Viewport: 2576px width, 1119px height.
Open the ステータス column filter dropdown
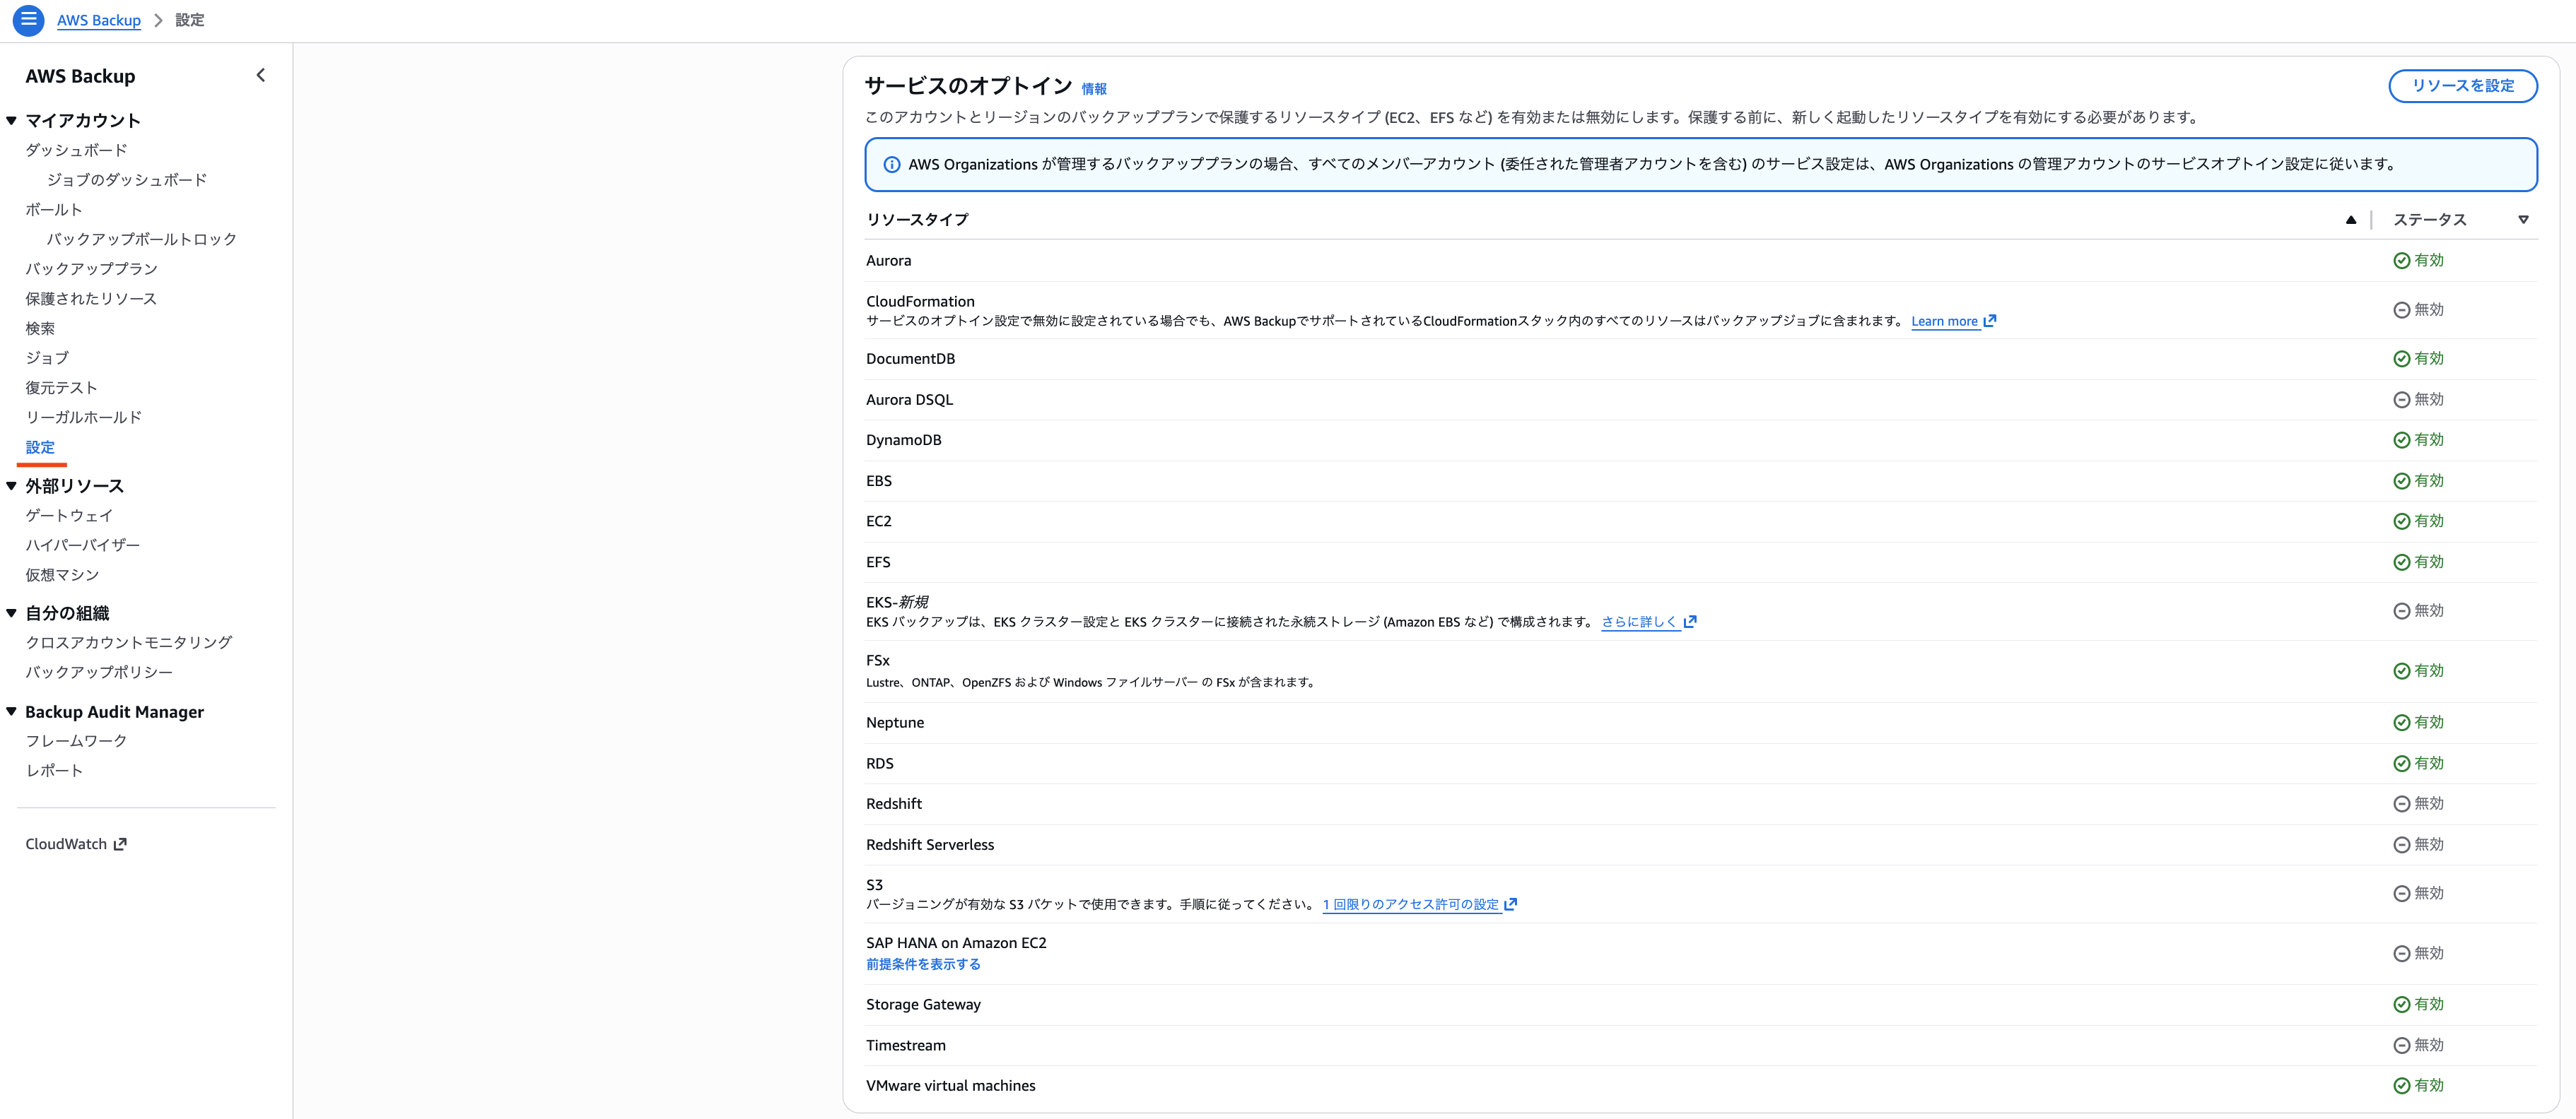[x=2524, y=219]
